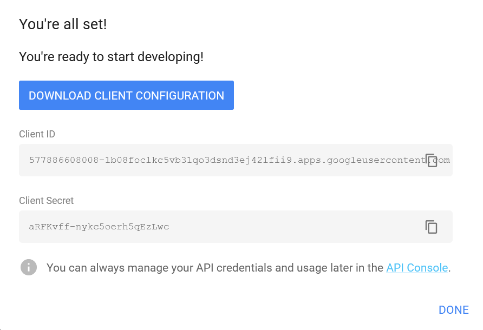The width and height of the screenshot is (483, 330).
Task: Click the clipboard icon at the Client ID row's edge
Action: point(432,160)
